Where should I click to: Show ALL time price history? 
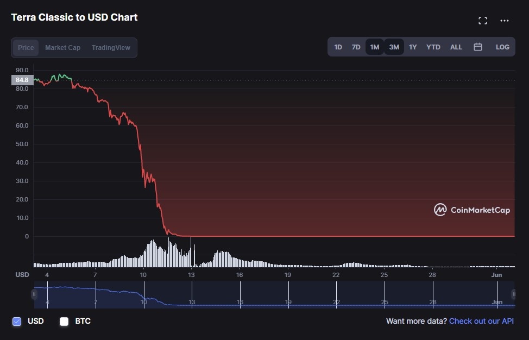point(456,47)
